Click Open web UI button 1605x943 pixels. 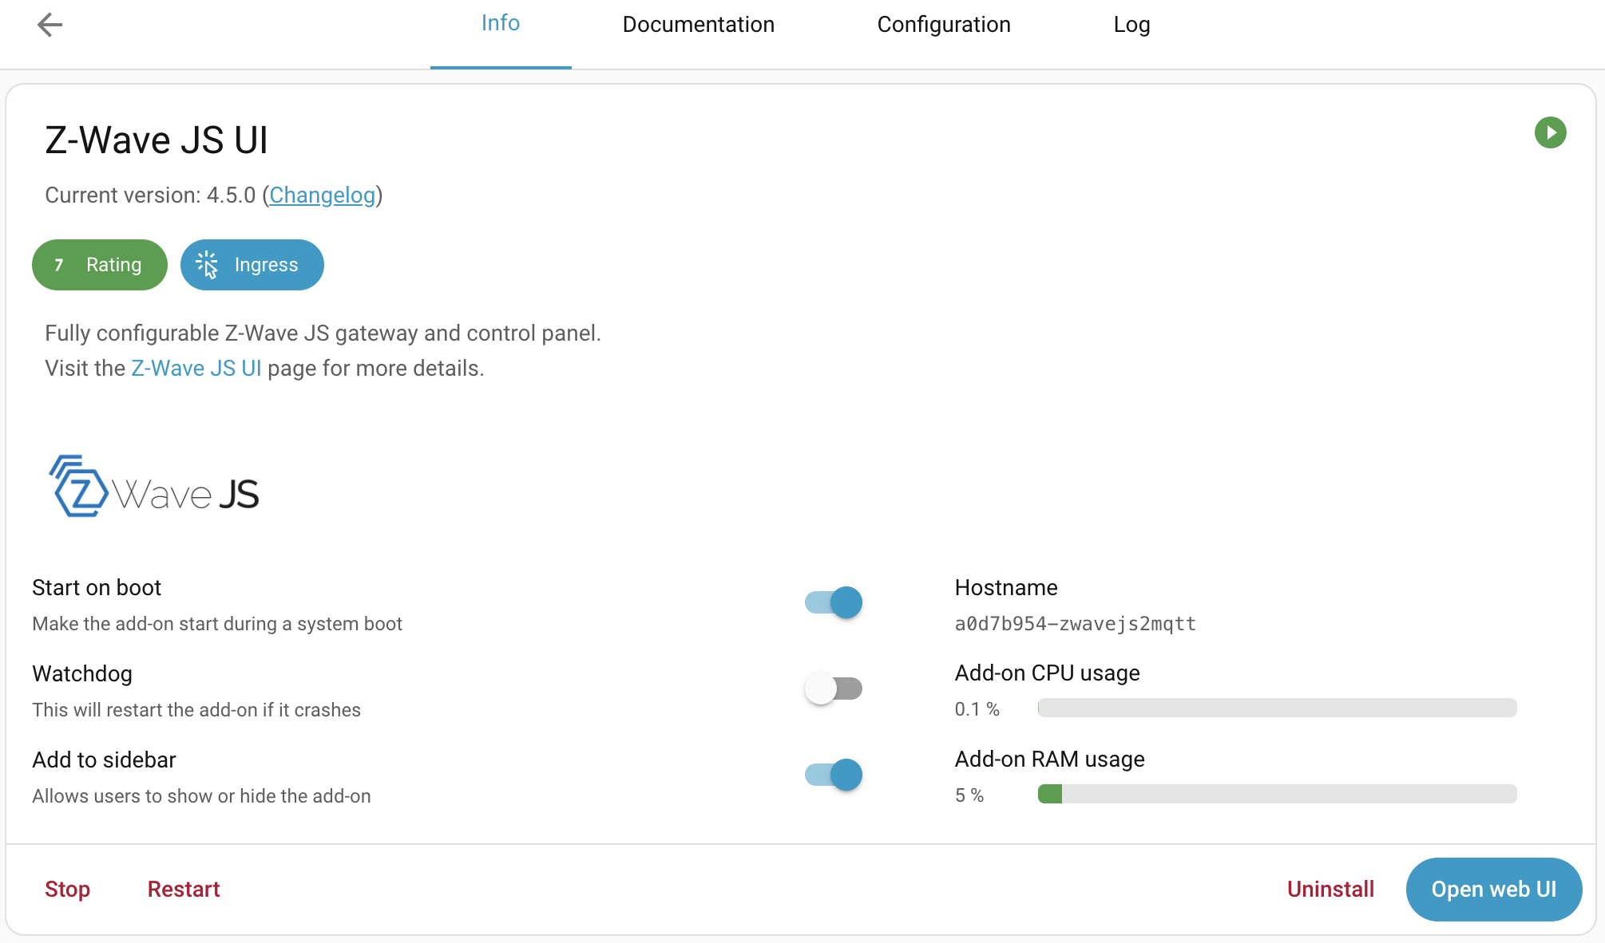pyautogui.click(x=1493, y=890)
